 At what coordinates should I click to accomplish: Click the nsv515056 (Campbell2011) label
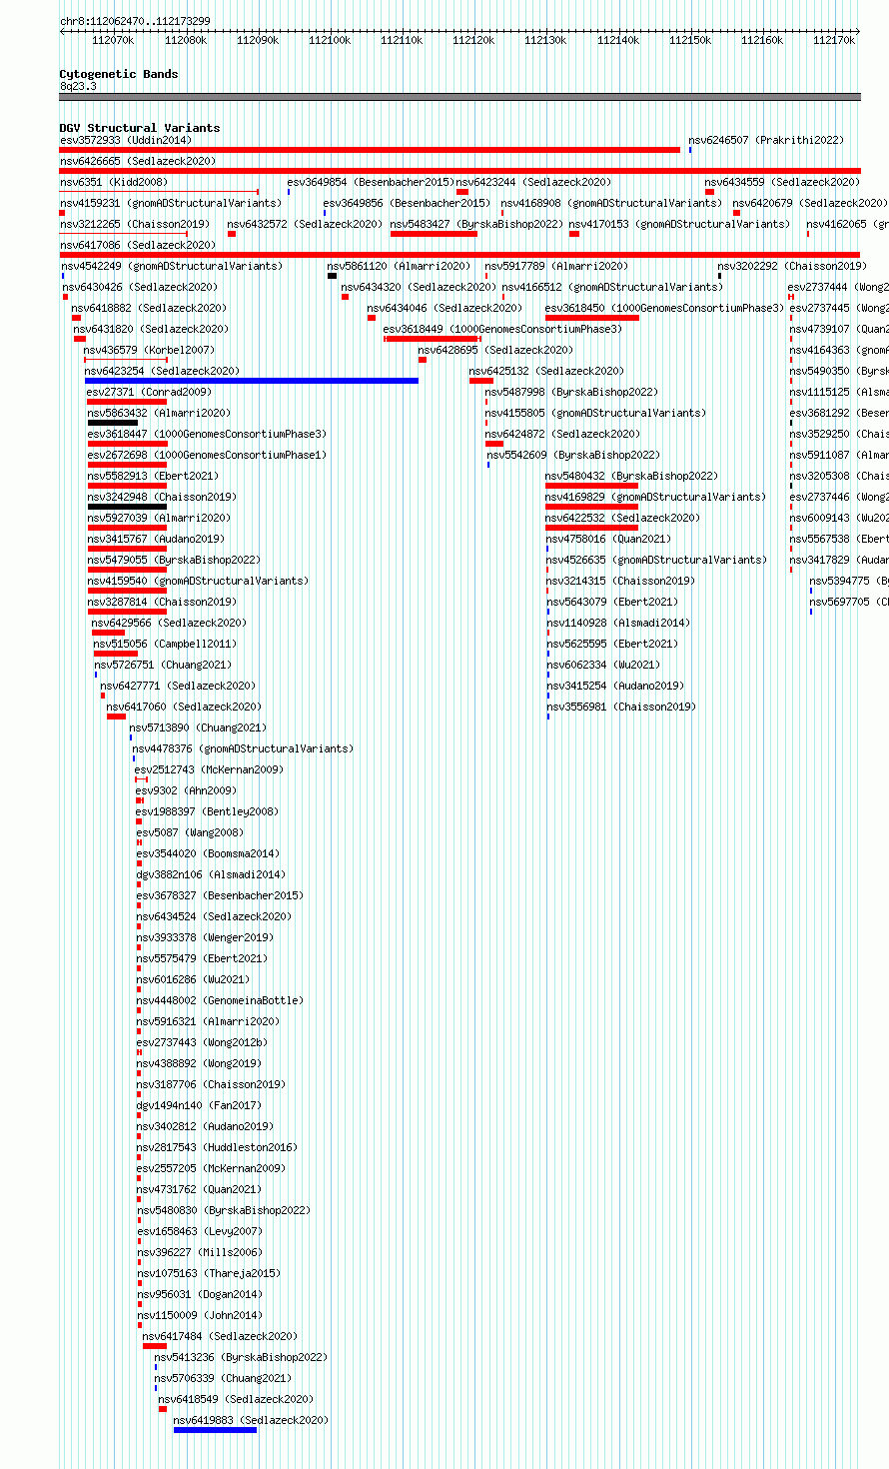pos(166,644)
